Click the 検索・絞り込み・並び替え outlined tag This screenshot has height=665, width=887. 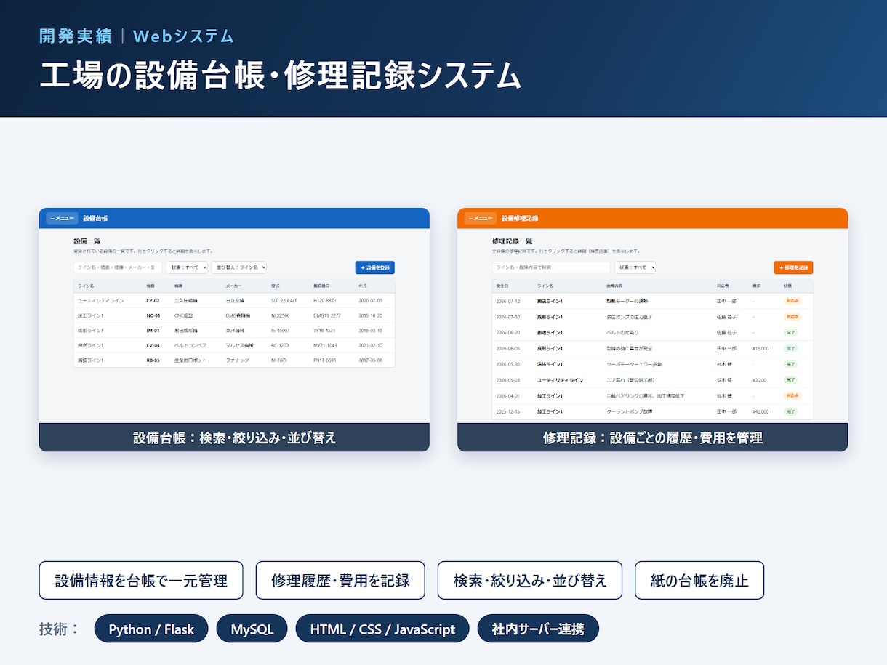(530, 580)
